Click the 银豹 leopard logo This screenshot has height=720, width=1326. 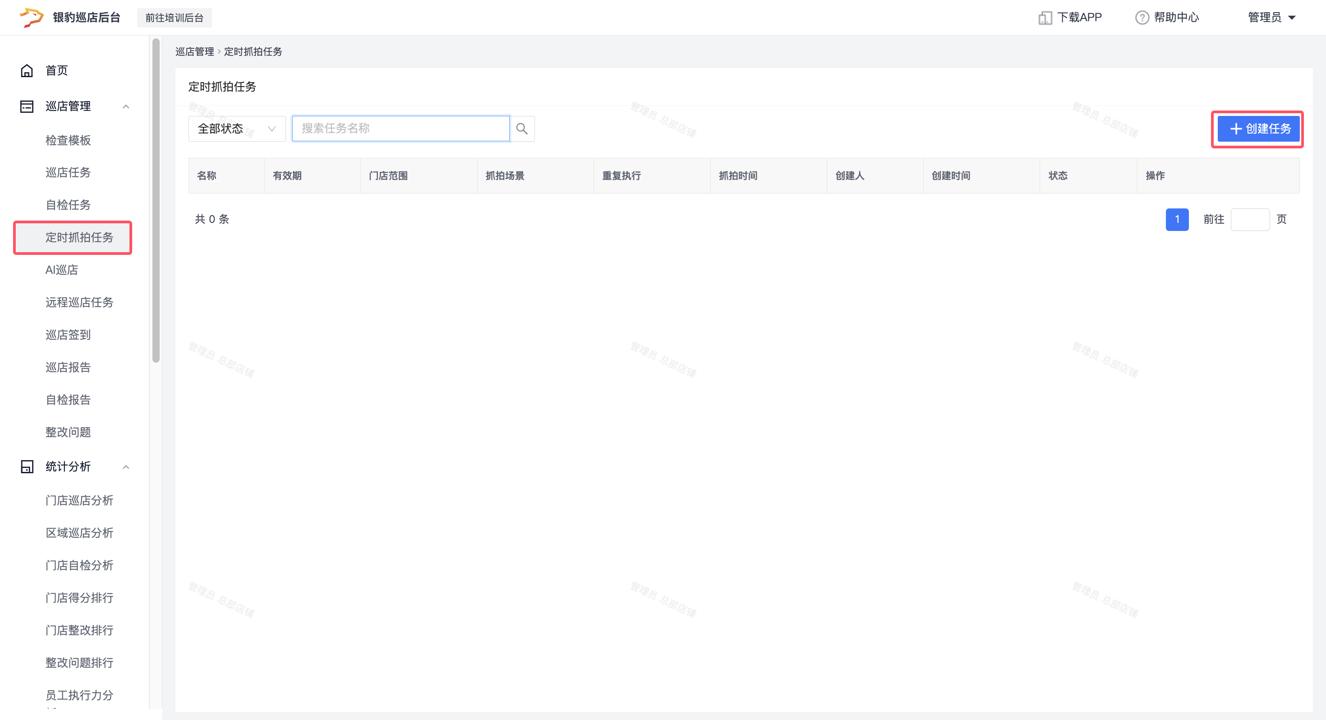click(x=32, y=18)
